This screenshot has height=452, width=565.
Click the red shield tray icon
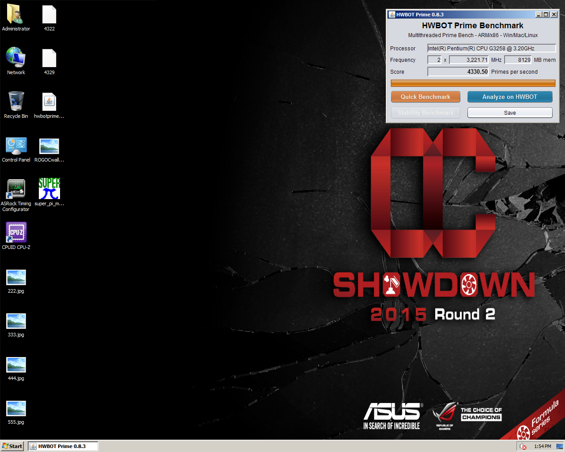click(x=523, y=446)
